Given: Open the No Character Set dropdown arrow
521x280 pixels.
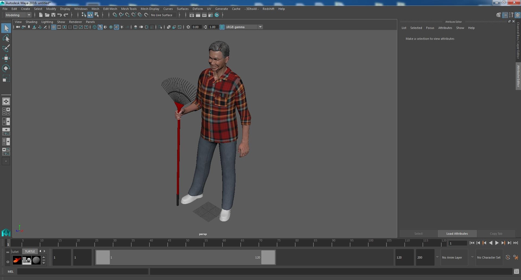Looking at the screenshot, I should click(x=472, y=257).
